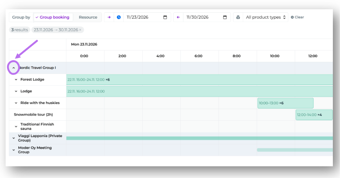Viewport: 340px width, 178px height.
Task: Open All product types dropdown
Action: (265, 17)
